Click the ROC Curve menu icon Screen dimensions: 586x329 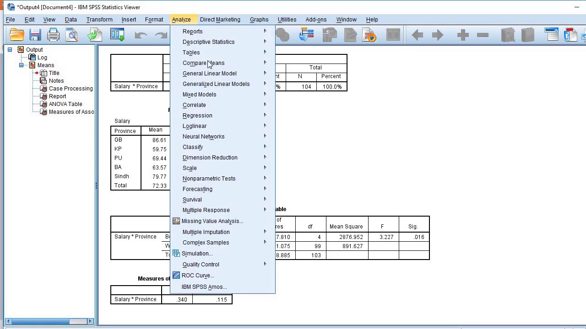coord(176,275)
